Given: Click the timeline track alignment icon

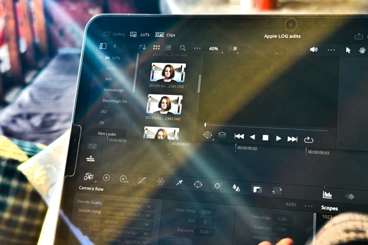Looking at the screenshot, I should (x=90, y=159).
